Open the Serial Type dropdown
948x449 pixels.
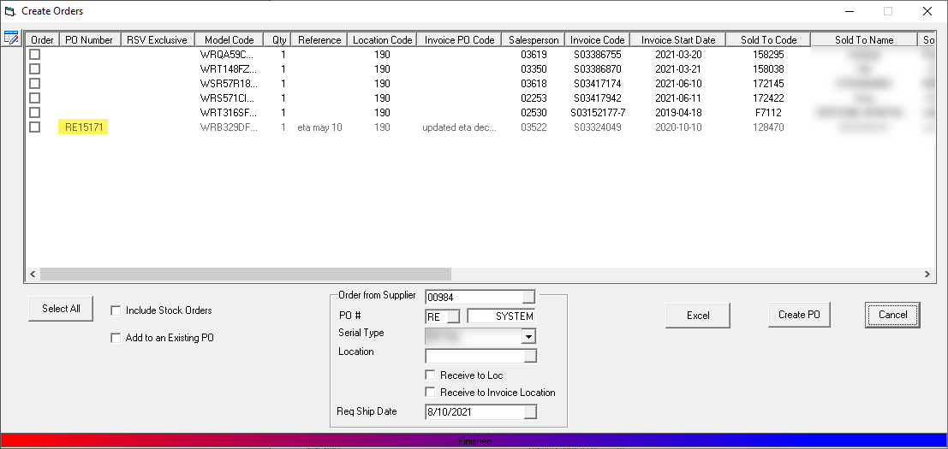click(528, 337)
